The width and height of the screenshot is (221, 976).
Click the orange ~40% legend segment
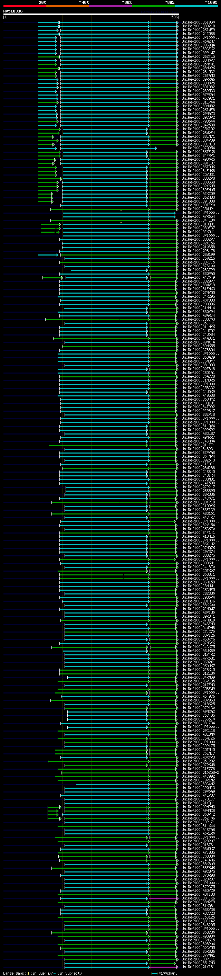68,6
